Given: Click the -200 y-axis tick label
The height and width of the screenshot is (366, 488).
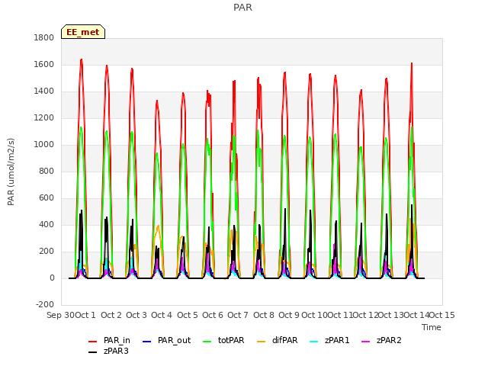Looking at the screenshot, I should (x=45, y=305).
